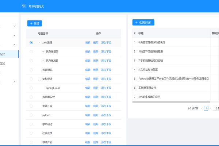219x146 pixels.
Task: Click the 标题 column header
Action: 141,33
